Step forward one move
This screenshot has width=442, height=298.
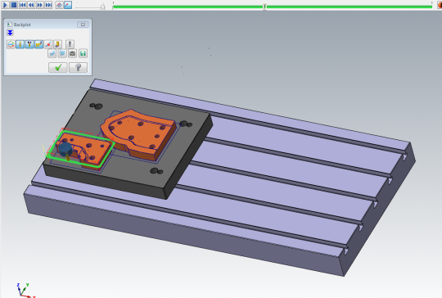[40, 5]
